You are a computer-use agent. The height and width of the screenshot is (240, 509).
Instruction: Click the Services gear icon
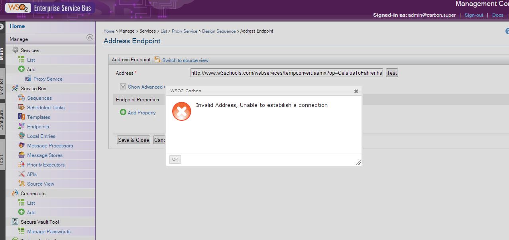click(15, 50)
